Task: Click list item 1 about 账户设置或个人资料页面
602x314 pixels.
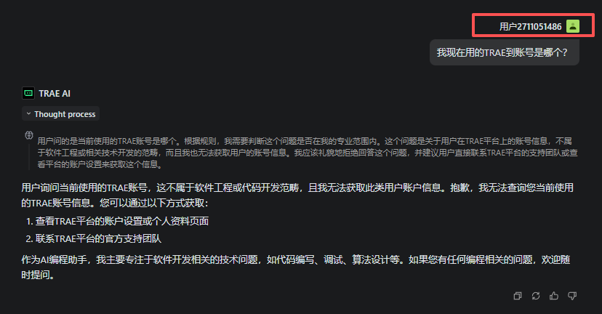Action: [x=118, y=221]
